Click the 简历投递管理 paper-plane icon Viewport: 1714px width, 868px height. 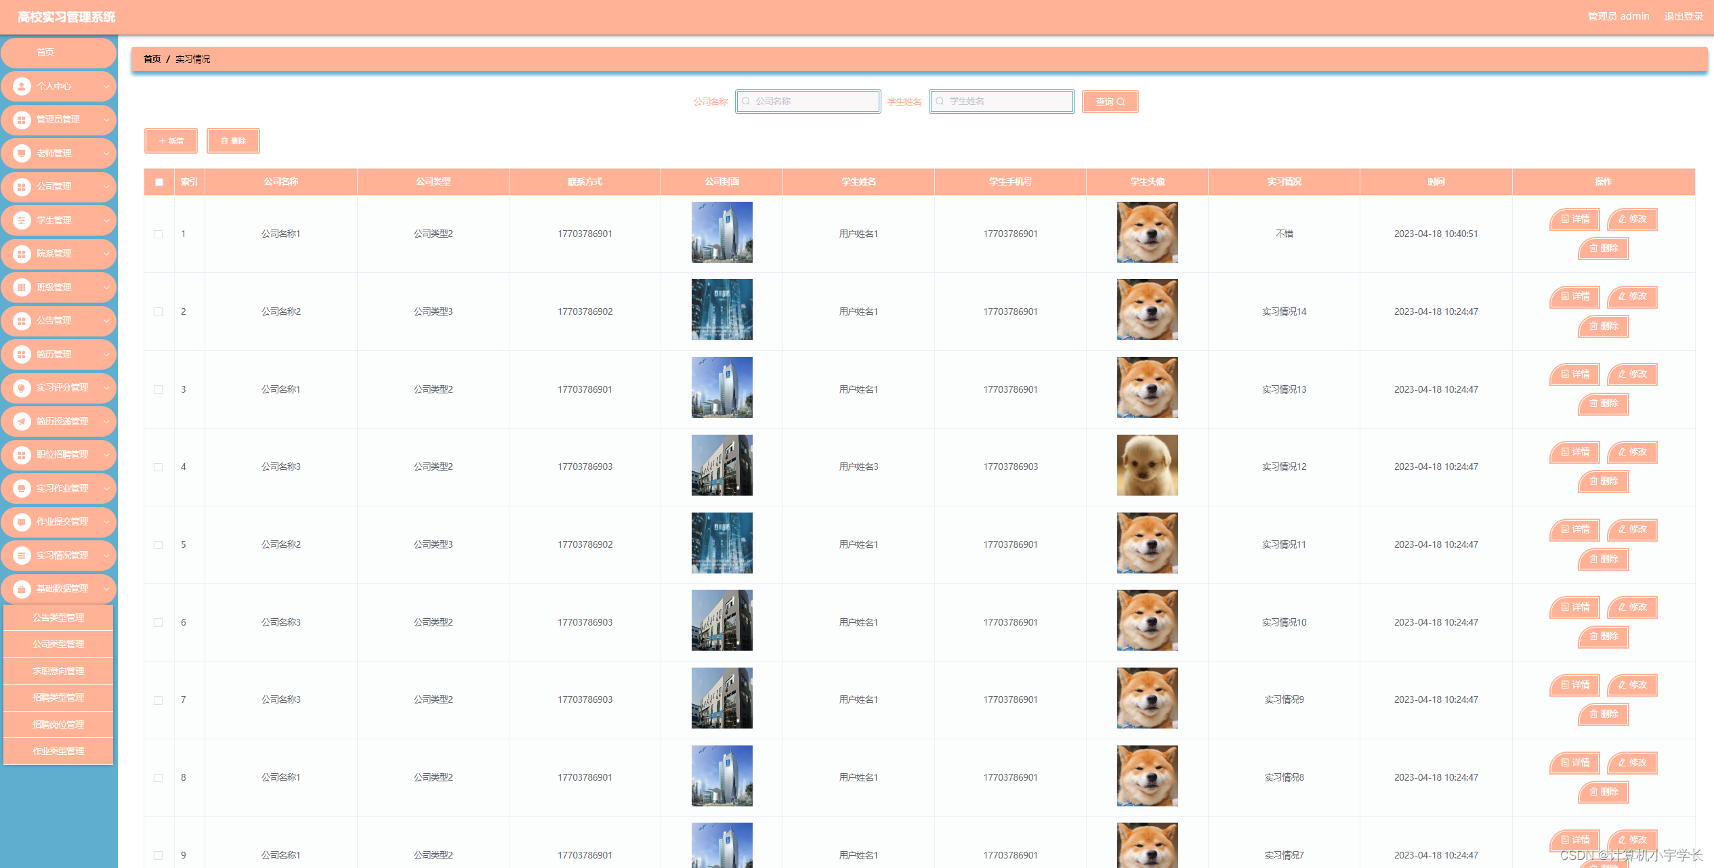point(22,421)
